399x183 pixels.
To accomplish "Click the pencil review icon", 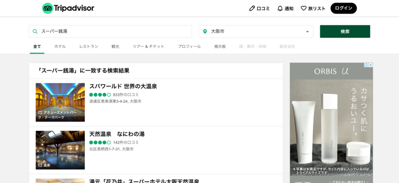I will 252,8.
